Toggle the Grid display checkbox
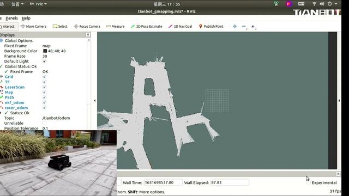349x196 pixels. (x=44, y=77)
